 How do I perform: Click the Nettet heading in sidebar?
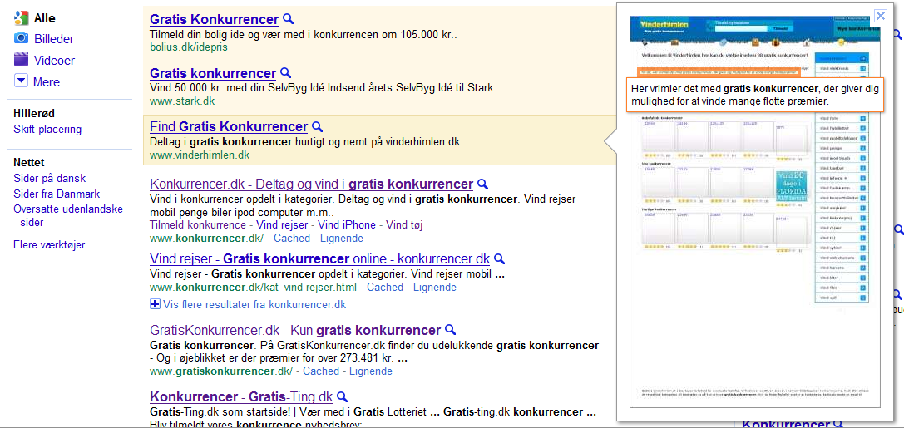[x=29, y=162]
